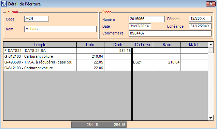The image size is (217, 129).
Task: Click the AS application icon in title bar
Action: (x=4, y=4)
